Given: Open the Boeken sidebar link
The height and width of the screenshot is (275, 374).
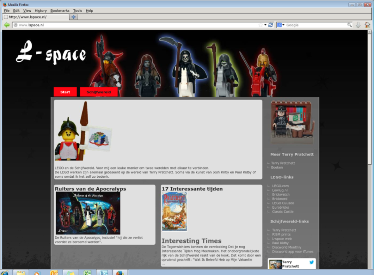Looking at the screenshot, I should click(277, 167).
